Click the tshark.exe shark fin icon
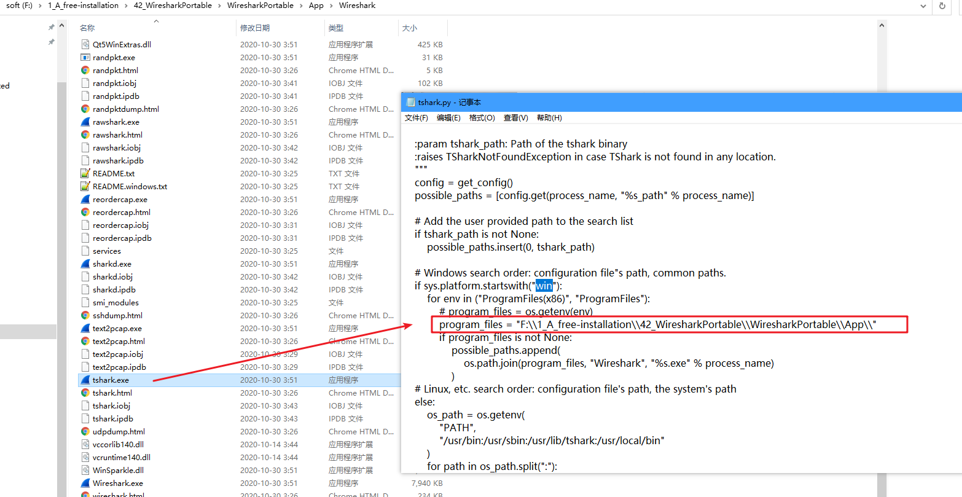 (85, 380)
